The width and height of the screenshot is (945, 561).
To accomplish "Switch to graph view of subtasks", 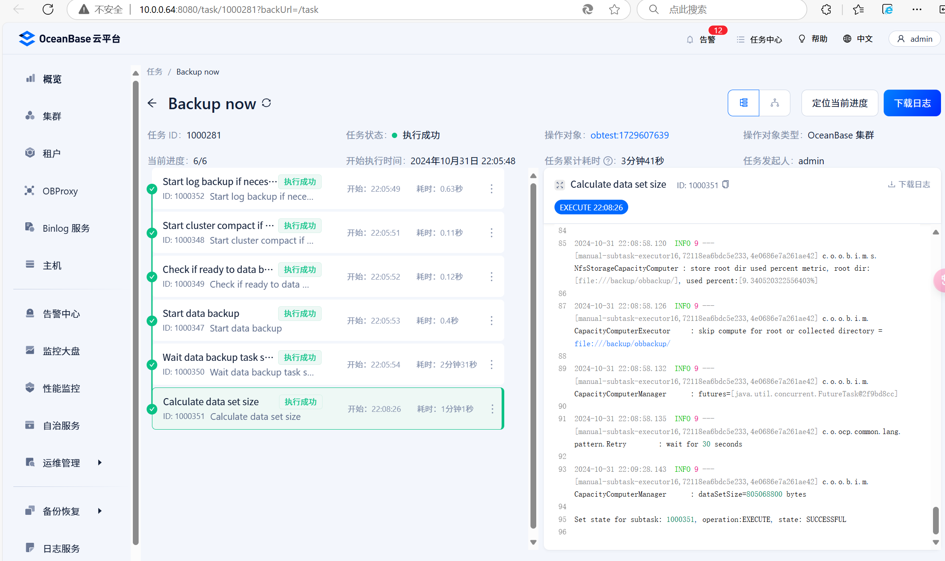I will tap(774, 103).
